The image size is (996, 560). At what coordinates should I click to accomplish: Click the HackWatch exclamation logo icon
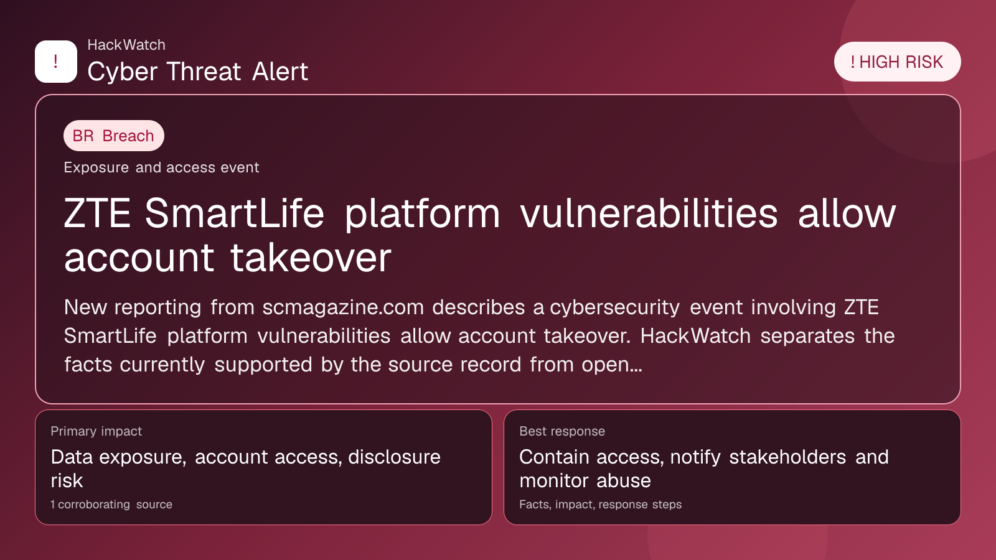(x=56, y=62)
